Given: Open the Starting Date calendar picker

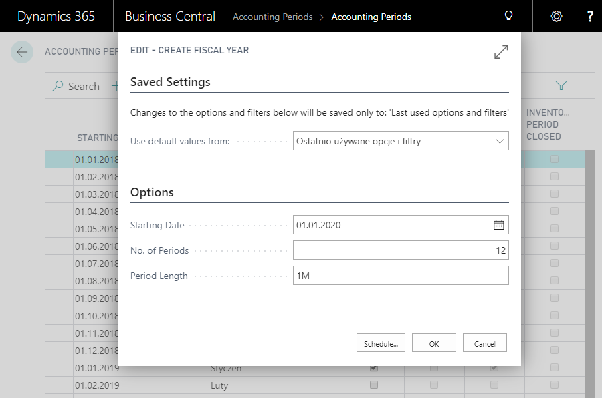Looking at the screenshot, I should [498, 225].
